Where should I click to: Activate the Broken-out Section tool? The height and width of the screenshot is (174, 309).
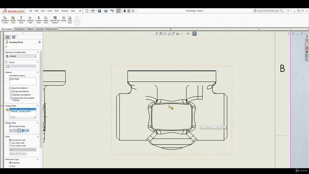55,20
